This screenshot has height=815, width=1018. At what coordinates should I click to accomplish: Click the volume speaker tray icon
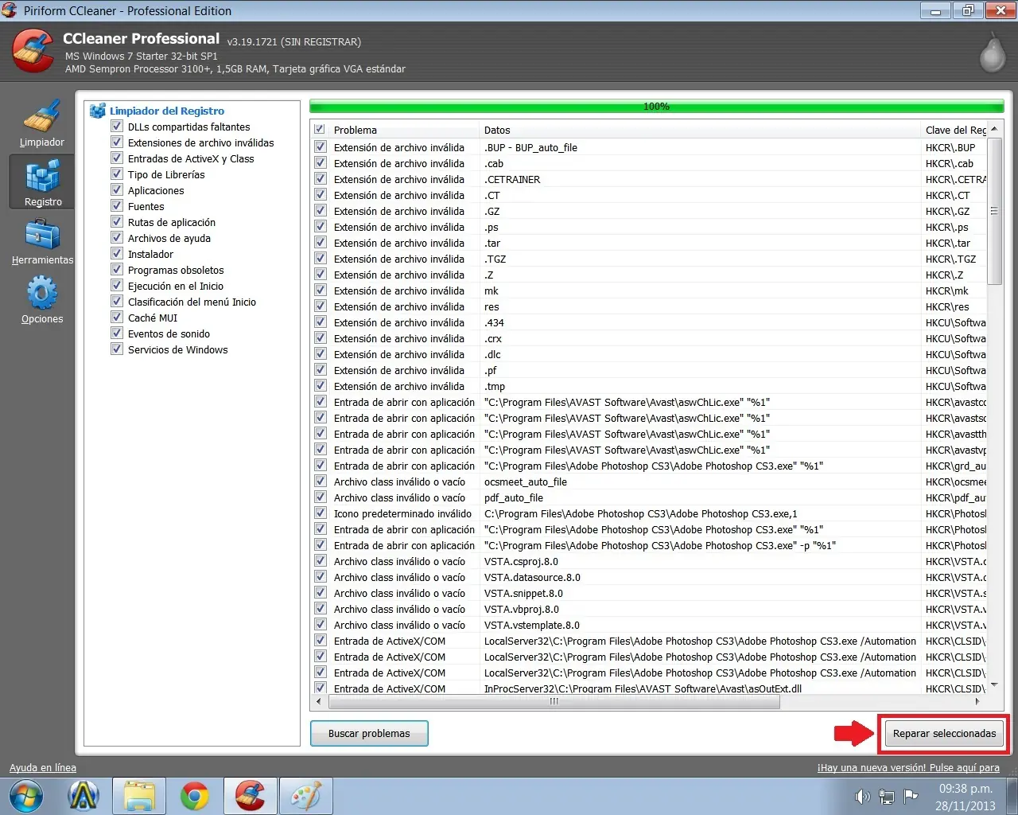862,797
